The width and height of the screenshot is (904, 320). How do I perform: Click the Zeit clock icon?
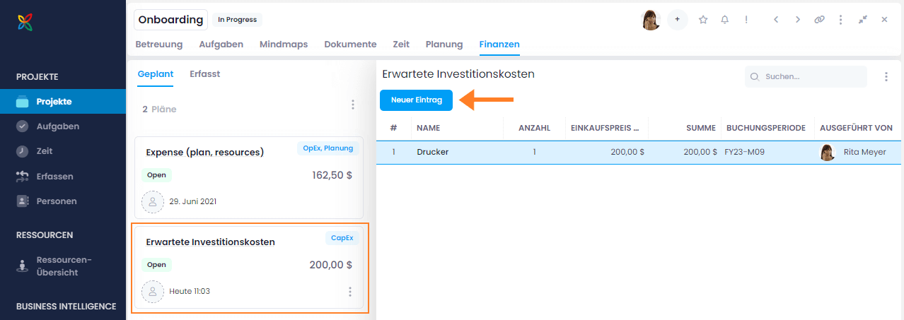tap(22, 151)
